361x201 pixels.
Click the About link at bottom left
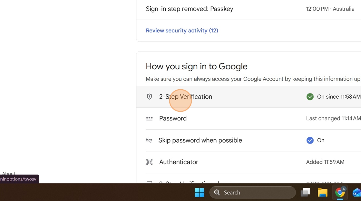pos(9,174)
